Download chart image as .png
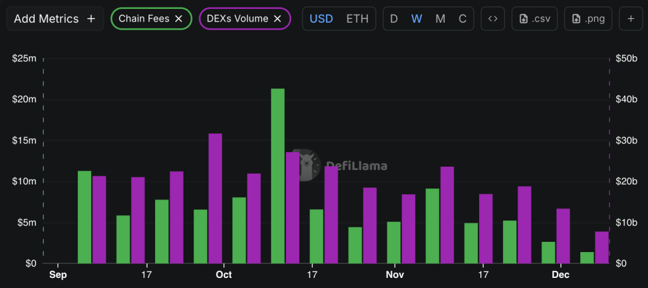 (x=588, y=19)
